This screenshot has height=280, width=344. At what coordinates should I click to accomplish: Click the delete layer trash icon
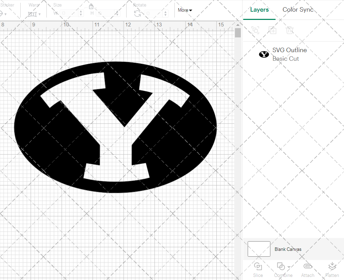290,30
